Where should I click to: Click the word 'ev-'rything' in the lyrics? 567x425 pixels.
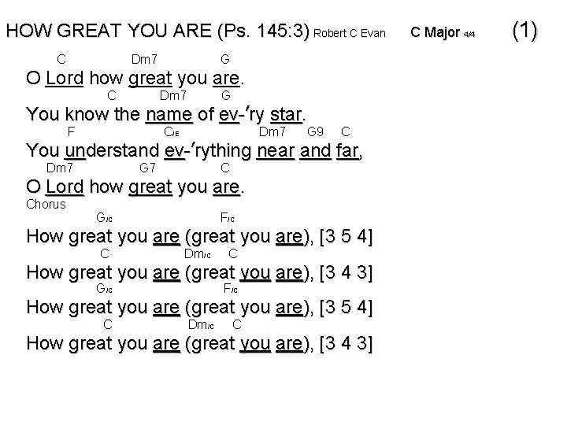click(208, 150)
